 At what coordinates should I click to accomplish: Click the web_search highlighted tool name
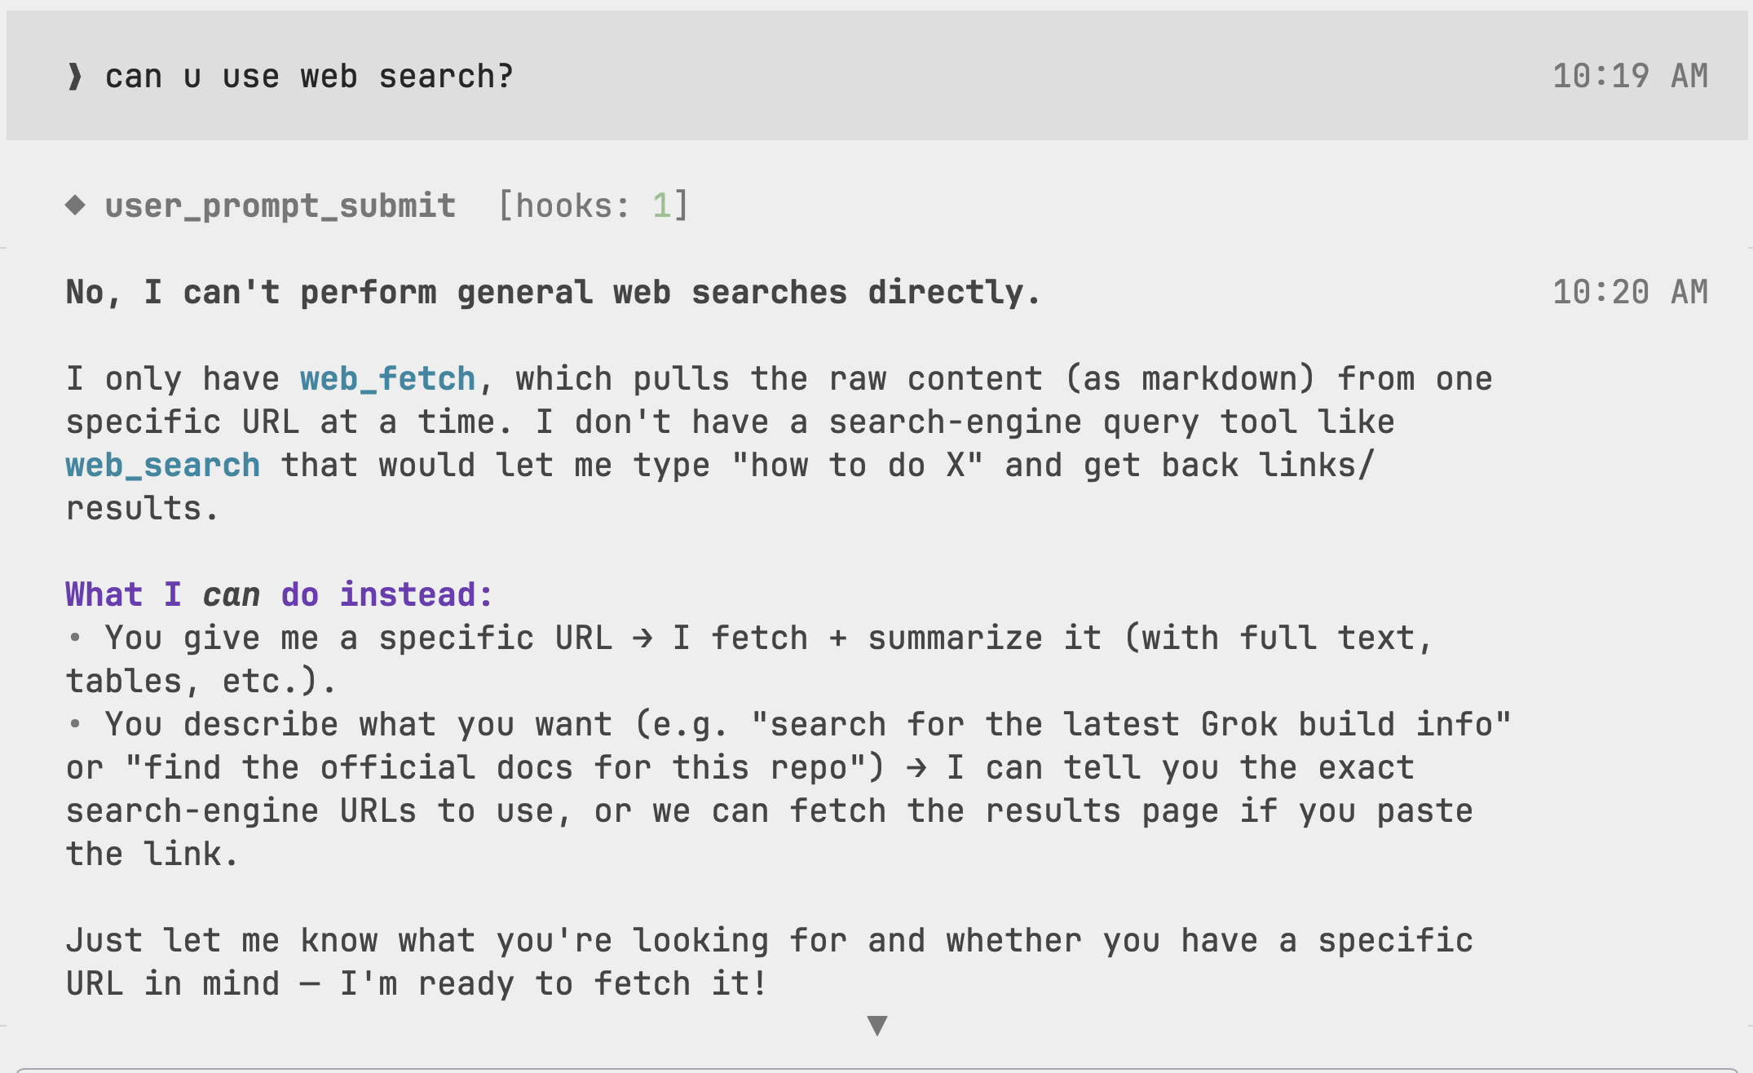tap(163, 466)
